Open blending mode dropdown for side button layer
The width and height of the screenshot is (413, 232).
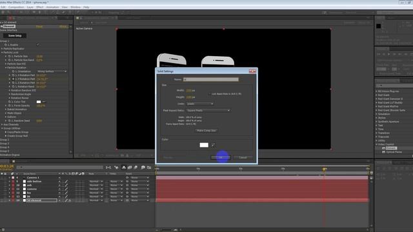tap(96, 182)
